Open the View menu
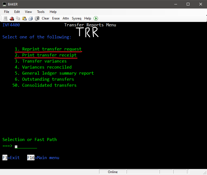The width and height of the screenshot is (207, 175). click(x=29, y=12)
